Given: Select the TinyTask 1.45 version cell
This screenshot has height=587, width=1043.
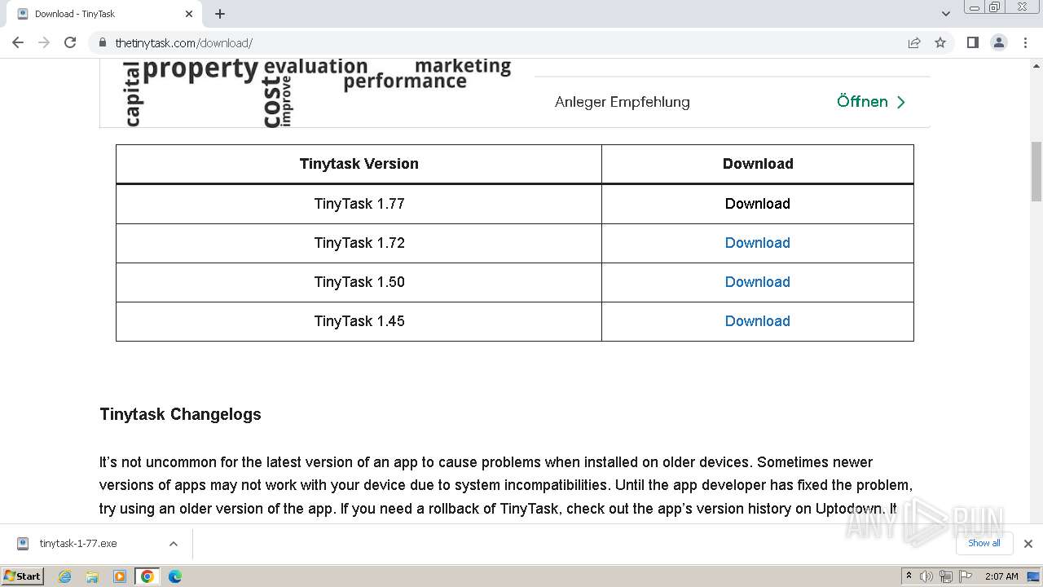Looking at the screenshot, I should (359, 321).
